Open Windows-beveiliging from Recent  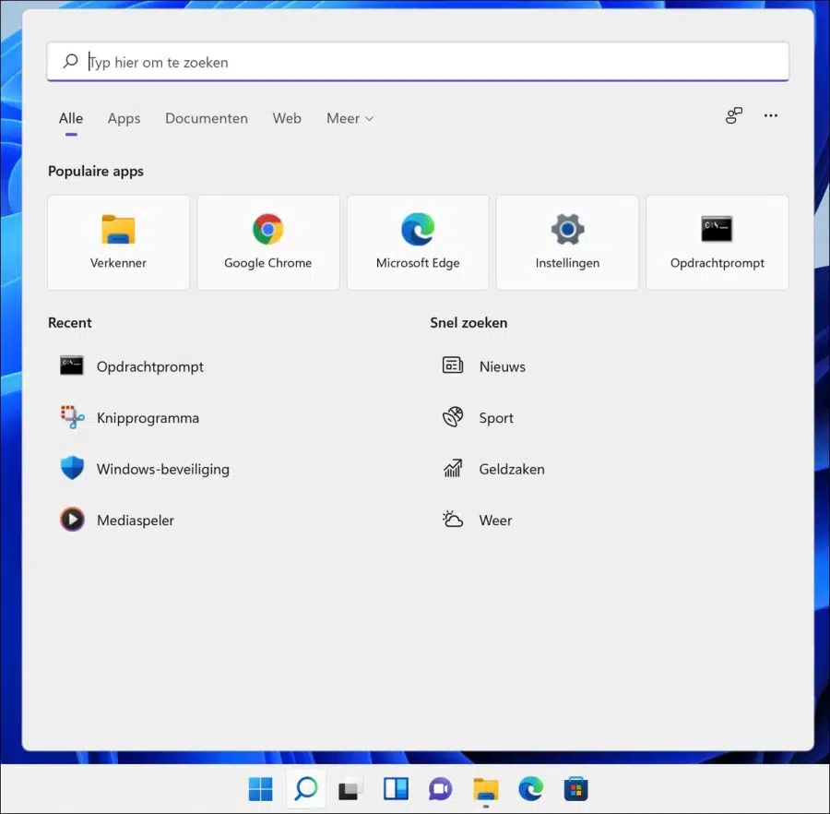point(145,469)
